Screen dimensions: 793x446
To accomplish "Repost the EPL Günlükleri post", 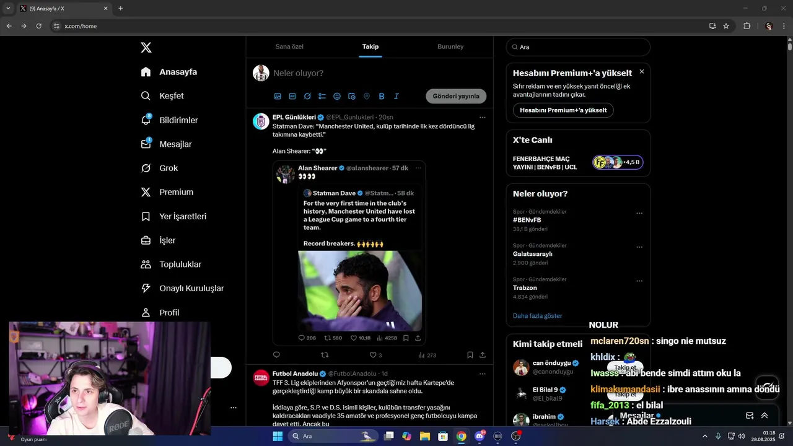I will pyautogui.click(x=325, y=355).
